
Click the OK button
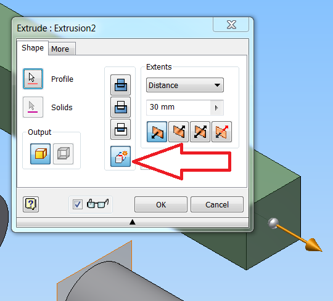[x=161, y=204]
